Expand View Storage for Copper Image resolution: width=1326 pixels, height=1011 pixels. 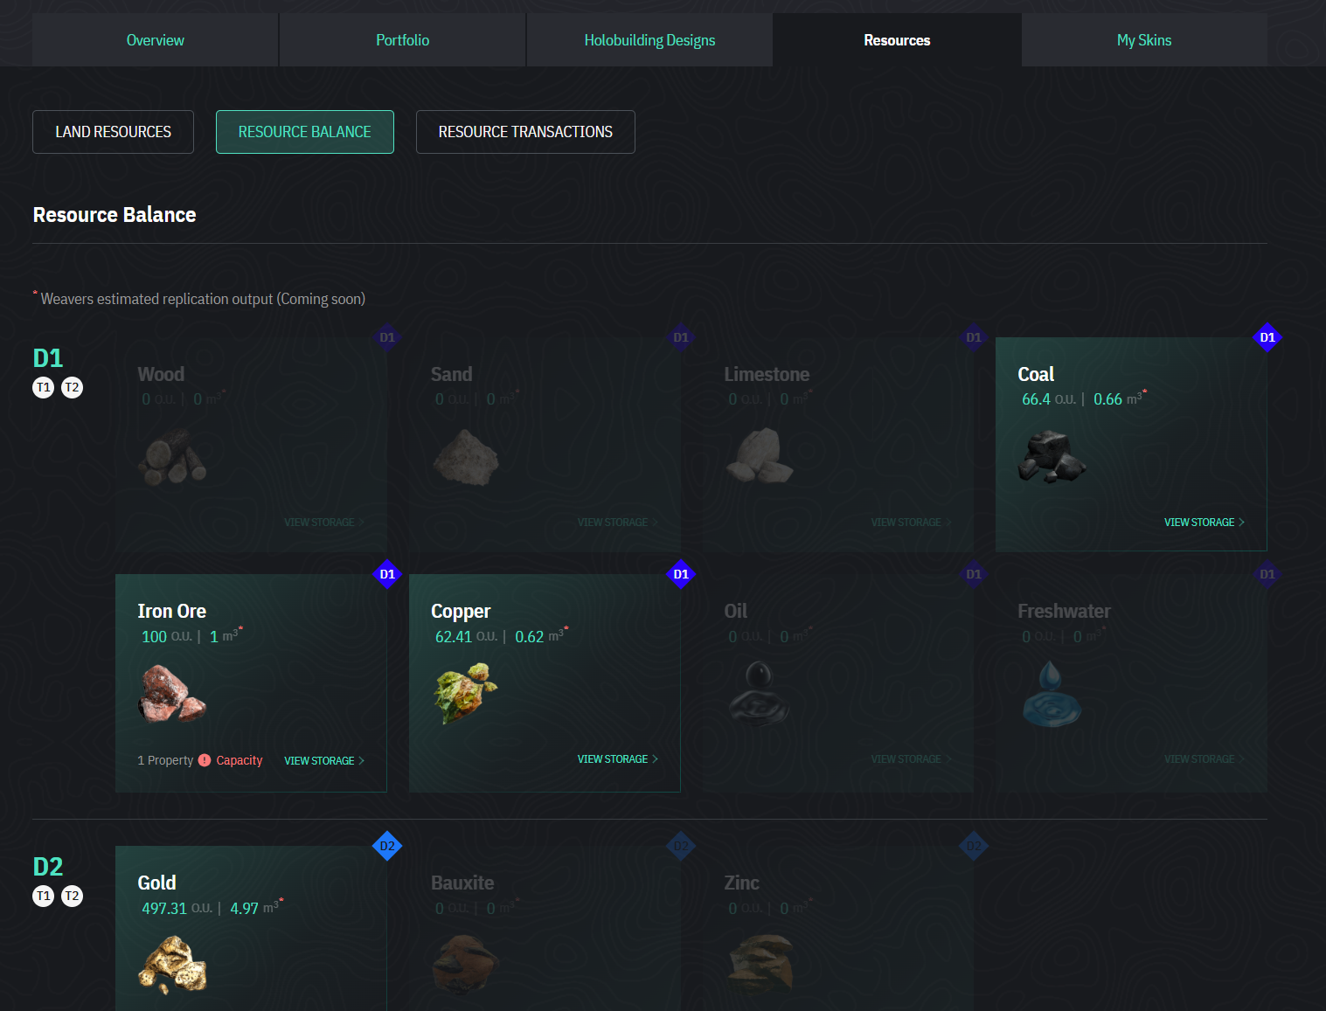617,759
